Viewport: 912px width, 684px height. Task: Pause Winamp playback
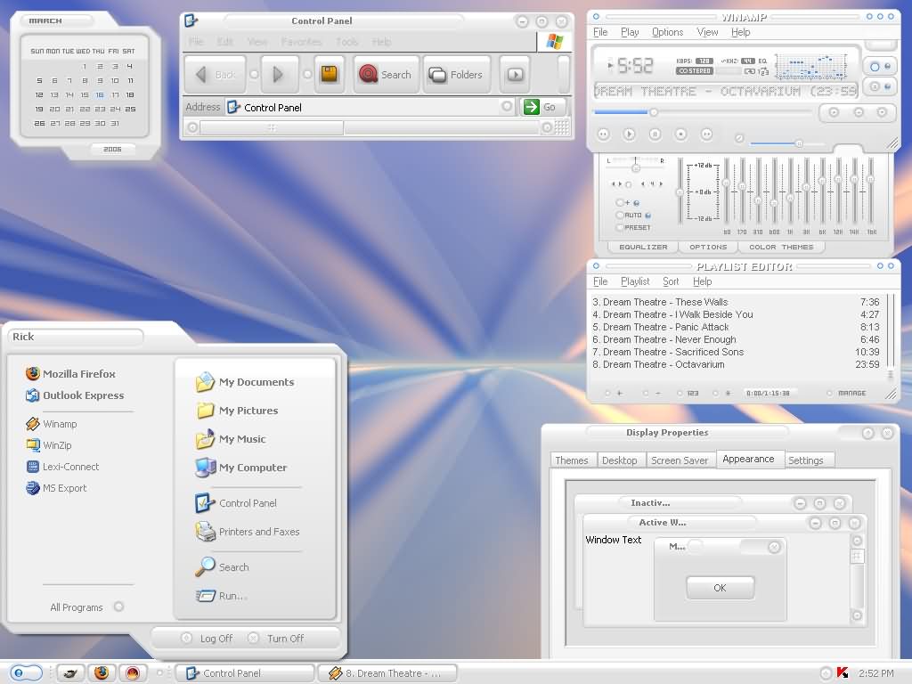[x=655, y=134]
